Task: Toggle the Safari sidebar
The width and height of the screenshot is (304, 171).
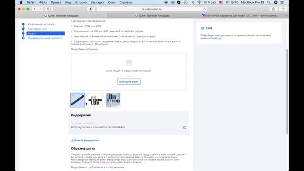Action: [x=49, y=9]
